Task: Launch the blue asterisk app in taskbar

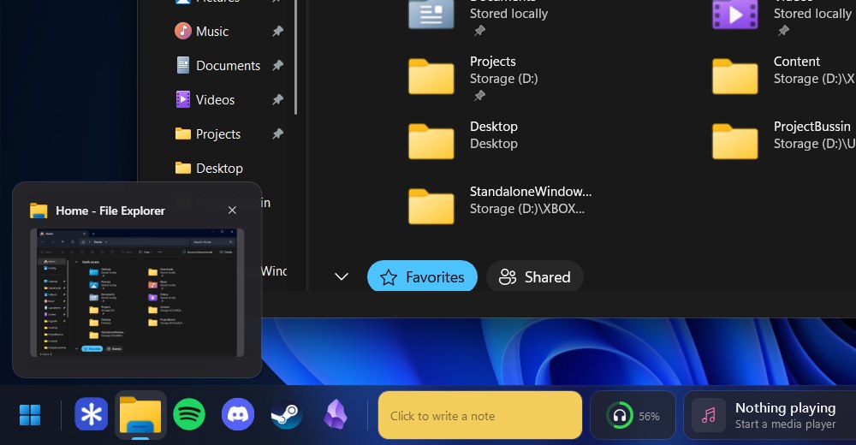Action: coord(92,415)
